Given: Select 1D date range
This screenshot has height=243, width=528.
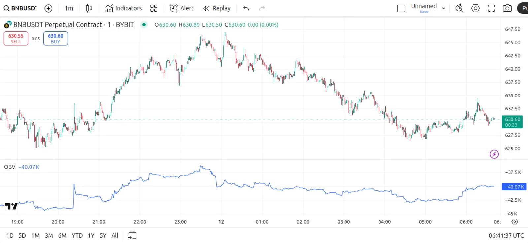Looking at the screenshot, I should point(10,236).
